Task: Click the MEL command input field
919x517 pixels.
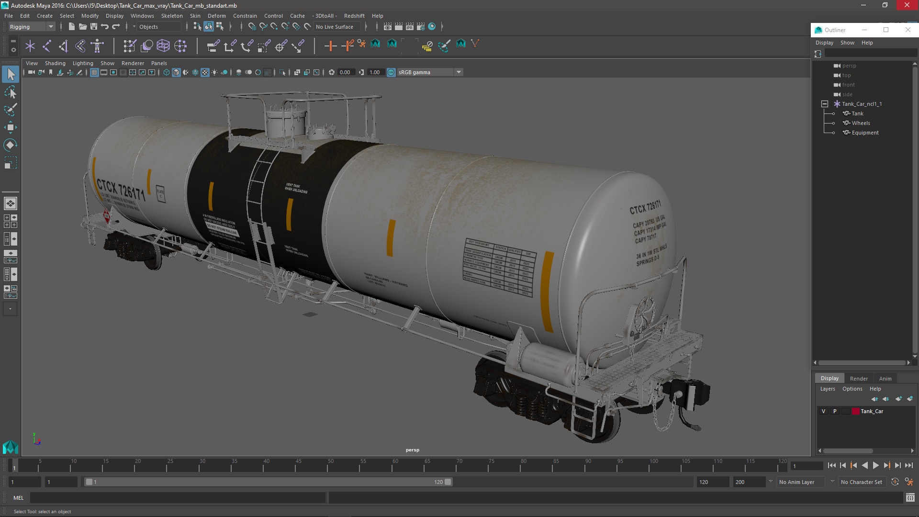Action: tap(177, 498)
